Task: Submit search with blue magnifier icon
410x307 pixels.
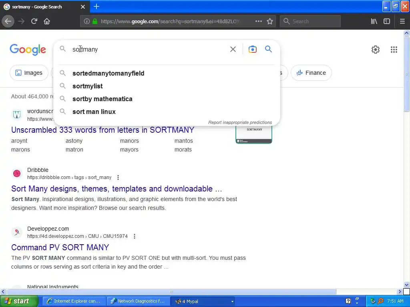Action: tap(268, 49)
